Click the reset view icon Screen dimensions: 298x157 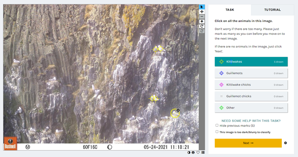click(x=202, y=31)
